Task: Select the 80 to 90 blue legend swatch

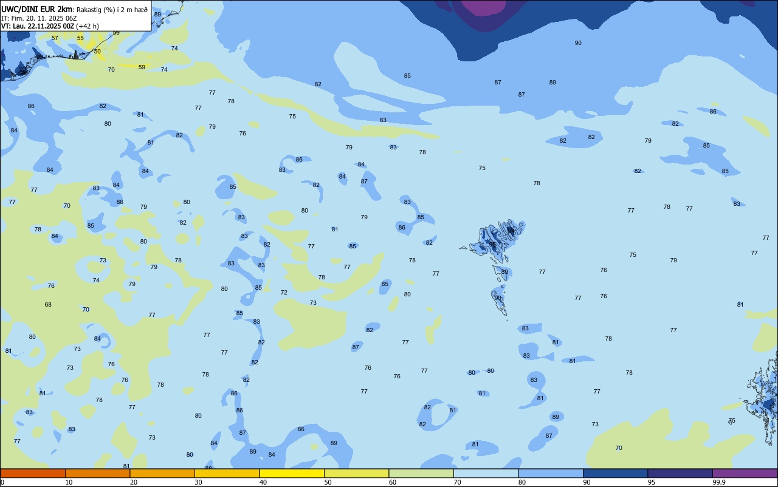Action: [x=551, y=473]
